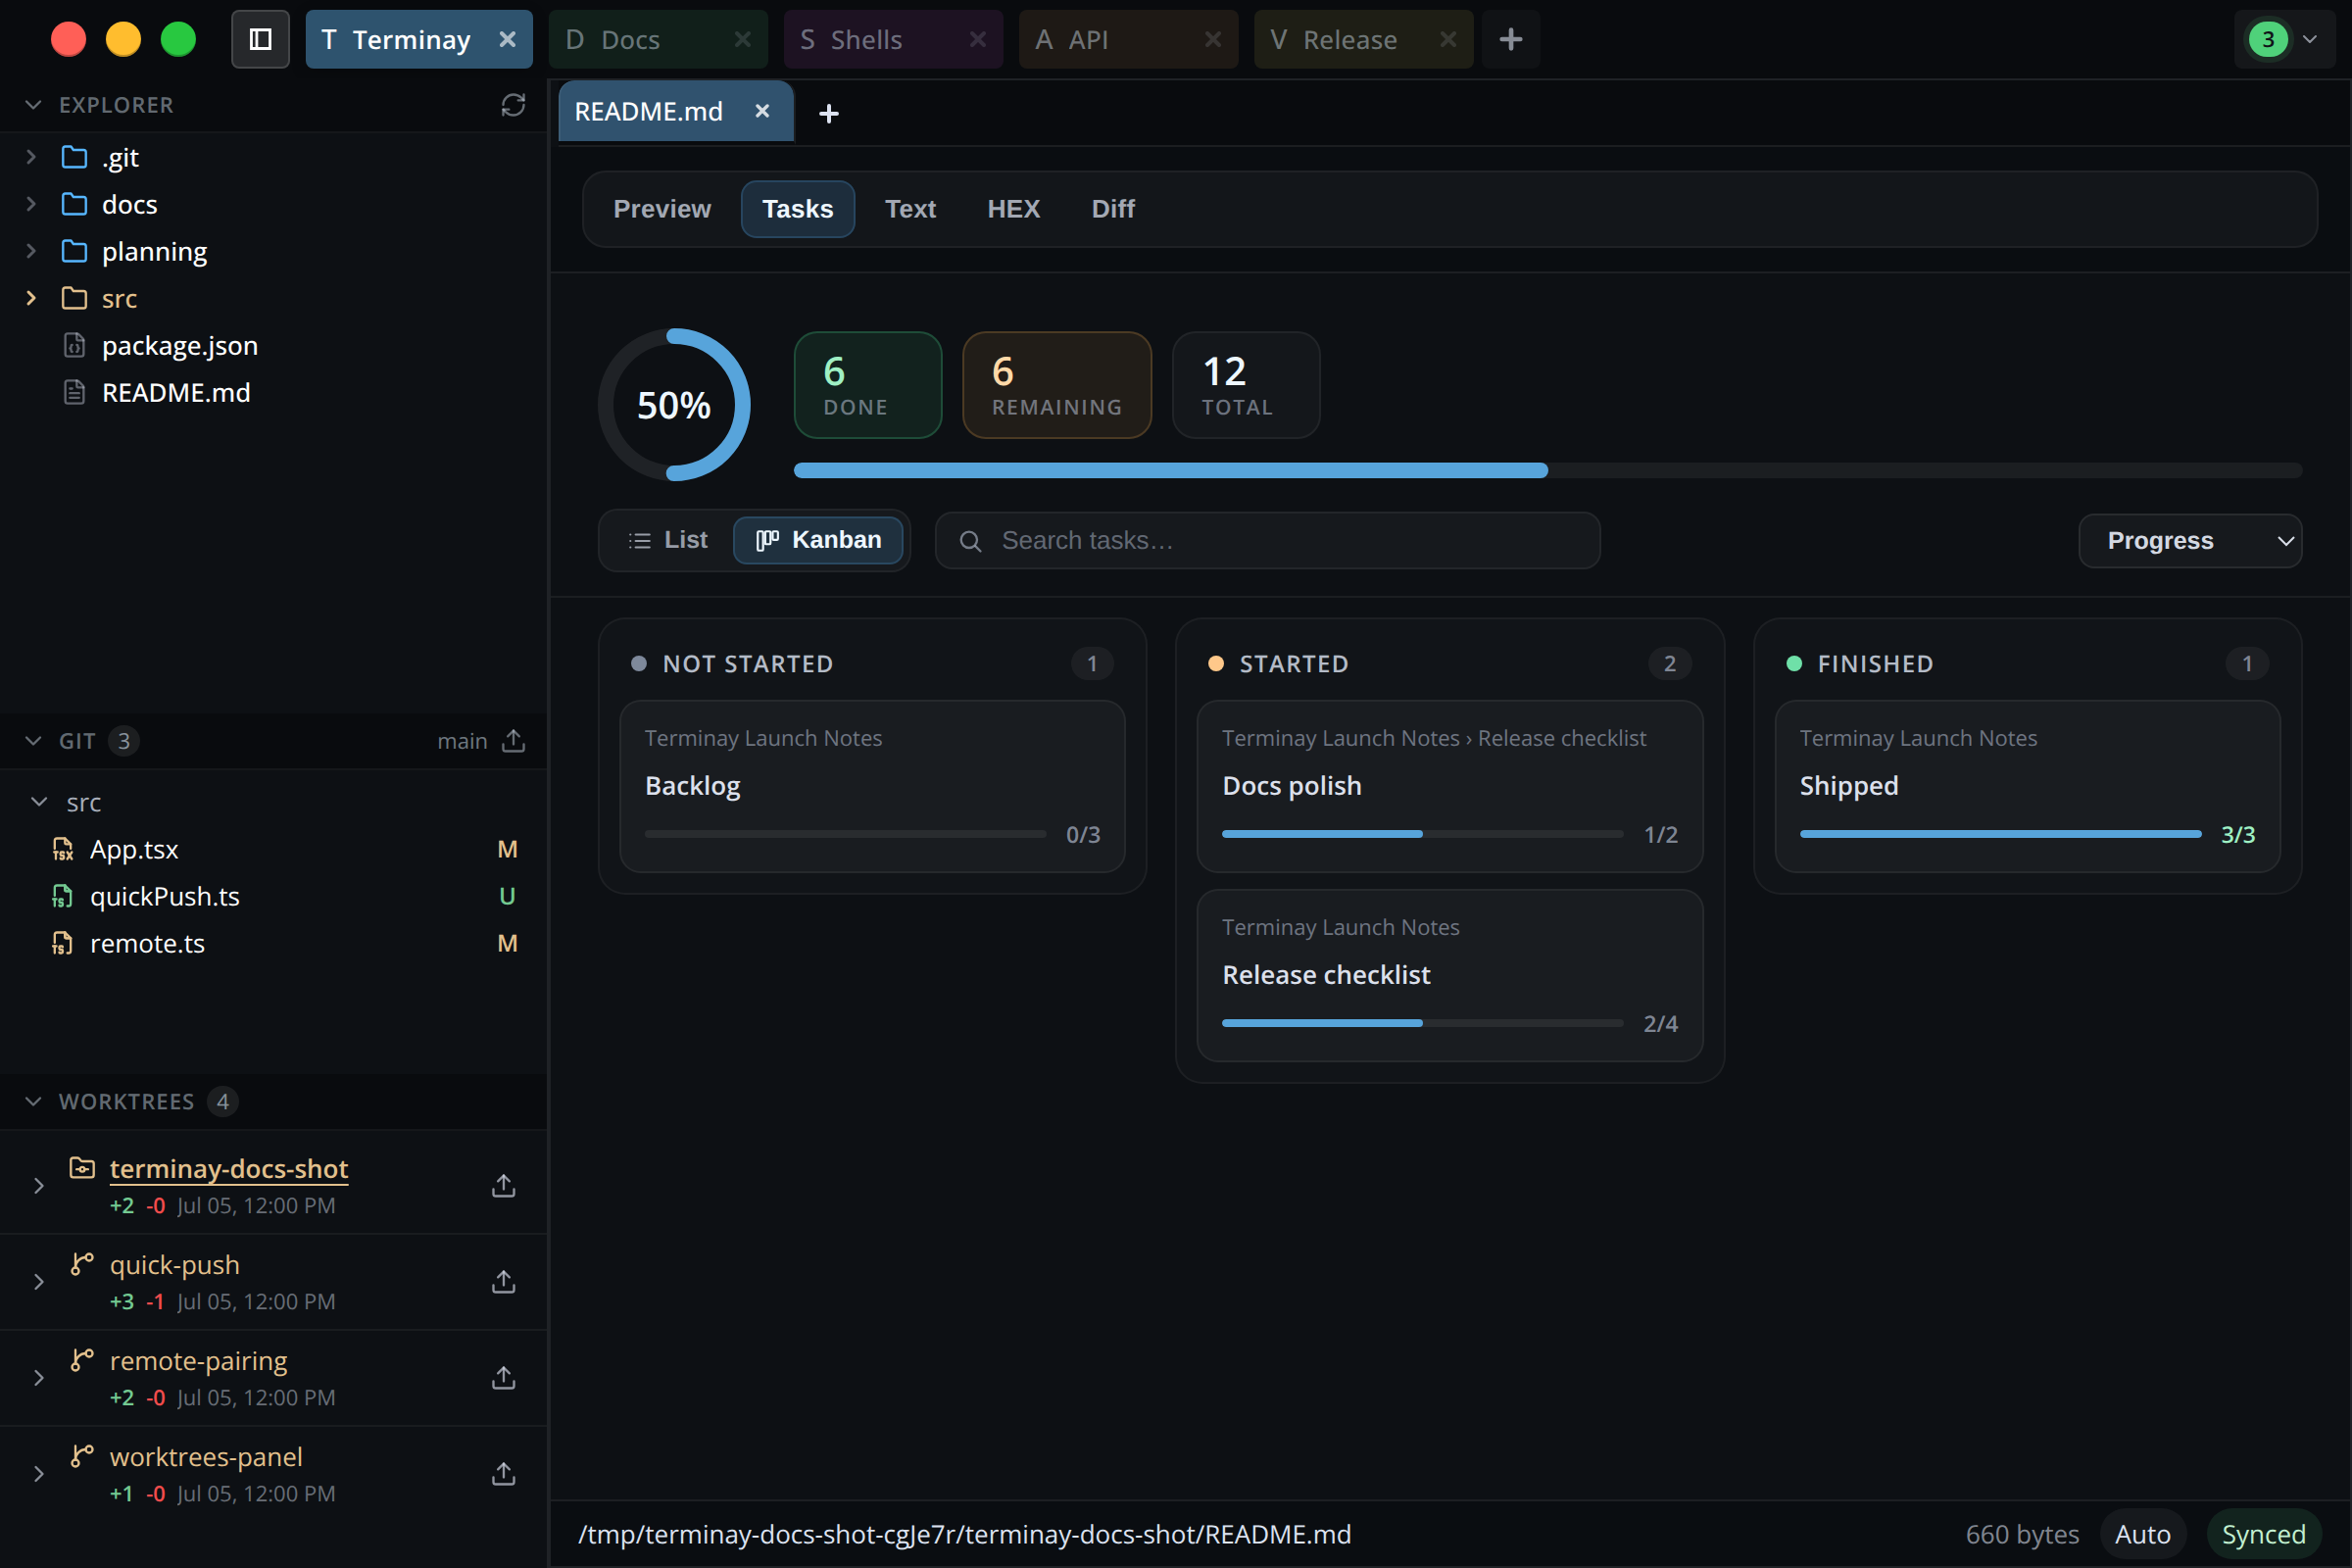The width and height of the screenshot is (2352, 1568).
Task: Add a new editor tab next to README.md
Action: (x=828, y=113)
